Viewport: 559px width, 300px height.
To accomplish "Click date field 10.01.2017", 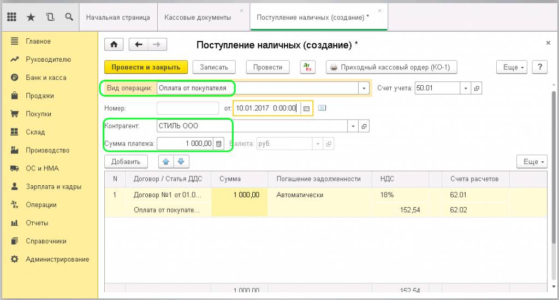I will pyautogui.click(x=267, y=108).
